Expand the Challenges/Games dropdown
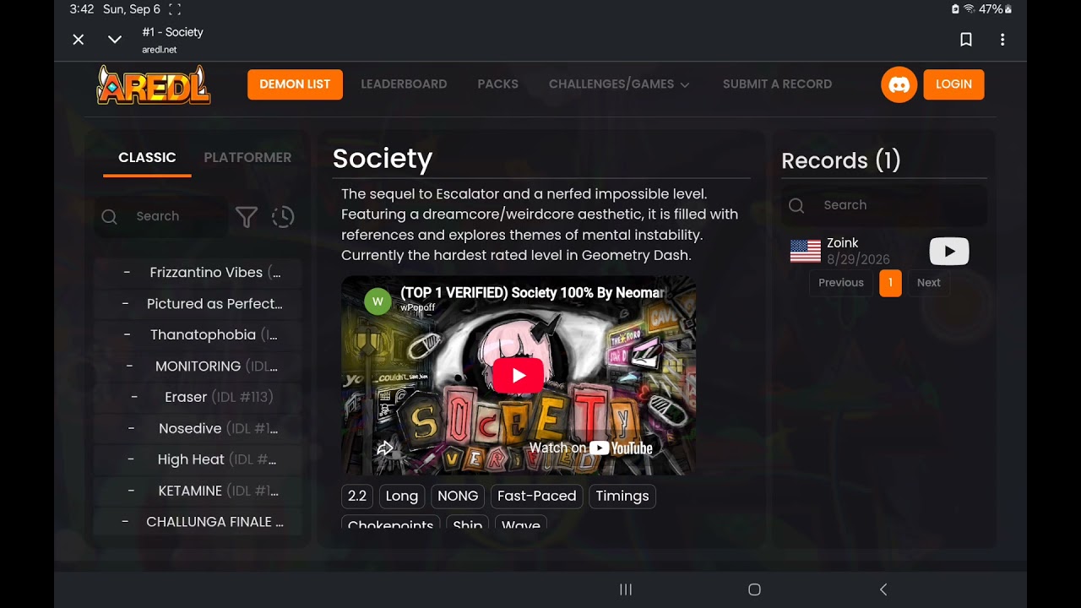The width and height of the screenshot is (1081, 608). (x=620, y=84)
